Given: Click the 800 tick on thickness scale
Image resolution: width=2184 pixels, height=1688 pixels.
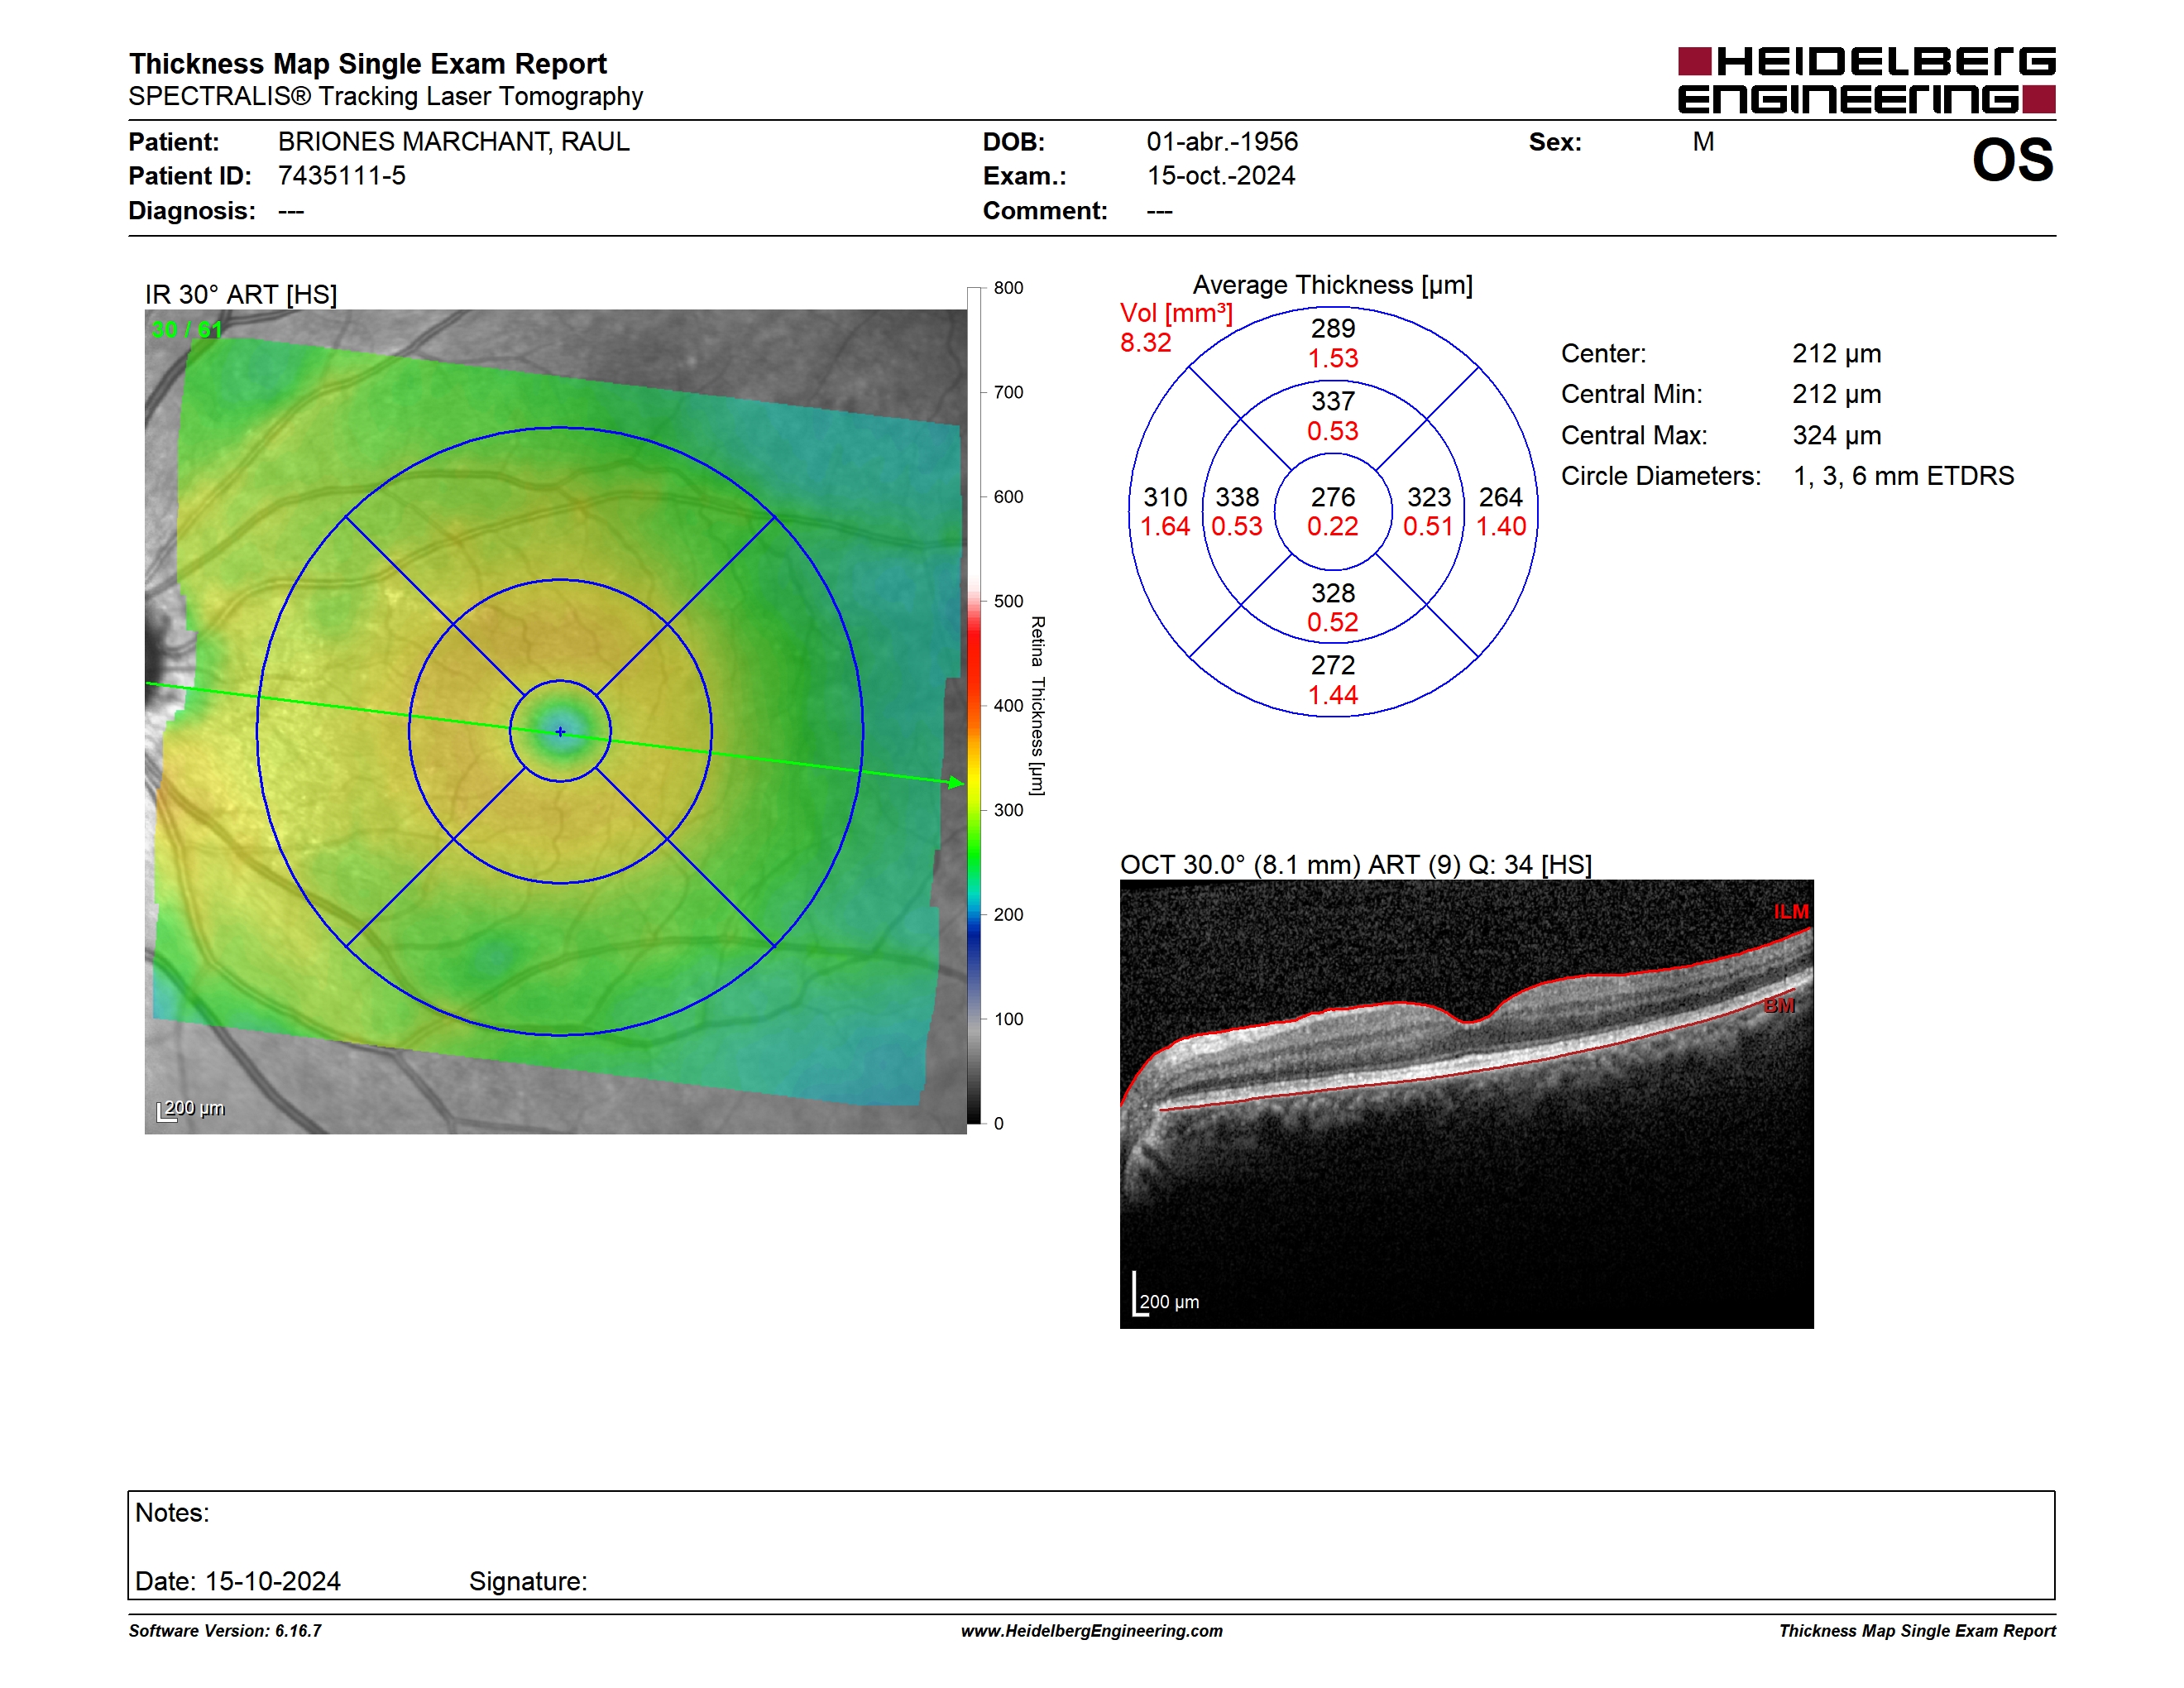Looking at the screenshot, I should pyautogui.click(x=1008, y=288).
